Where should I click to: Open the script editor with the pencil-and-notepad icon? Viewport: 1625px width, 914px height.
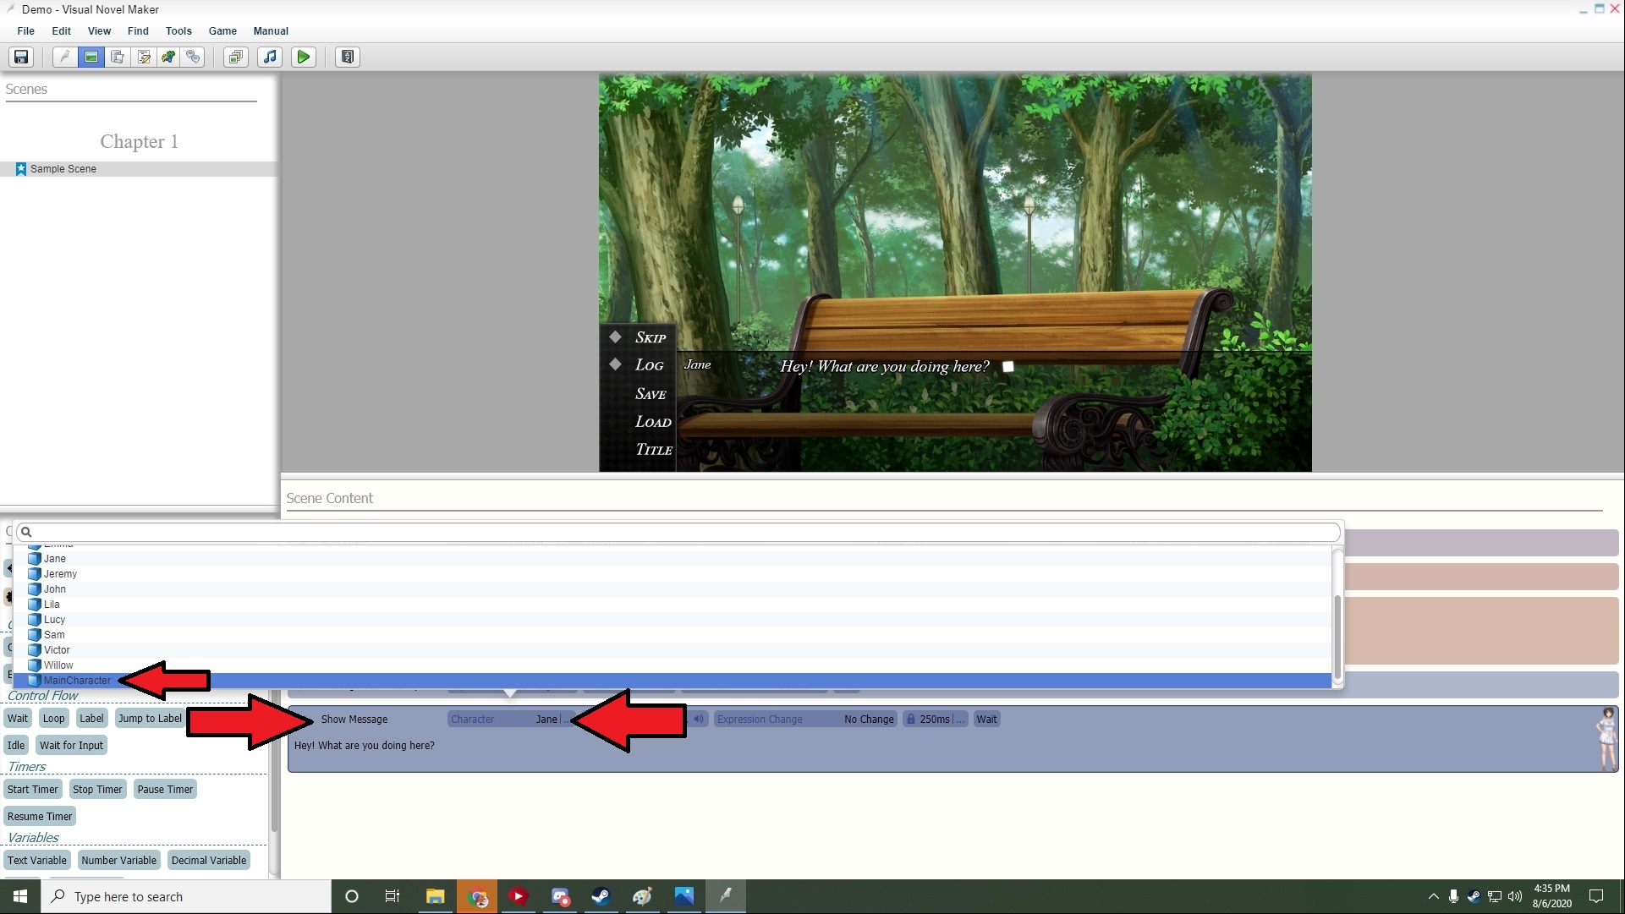click(x=144, y=57)
